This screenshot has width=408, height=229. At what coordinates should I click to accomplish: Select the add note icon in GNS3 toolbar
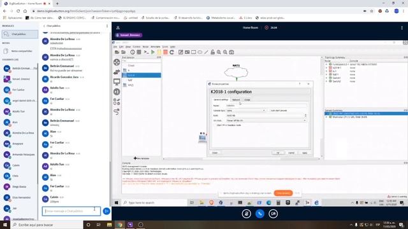180,52
